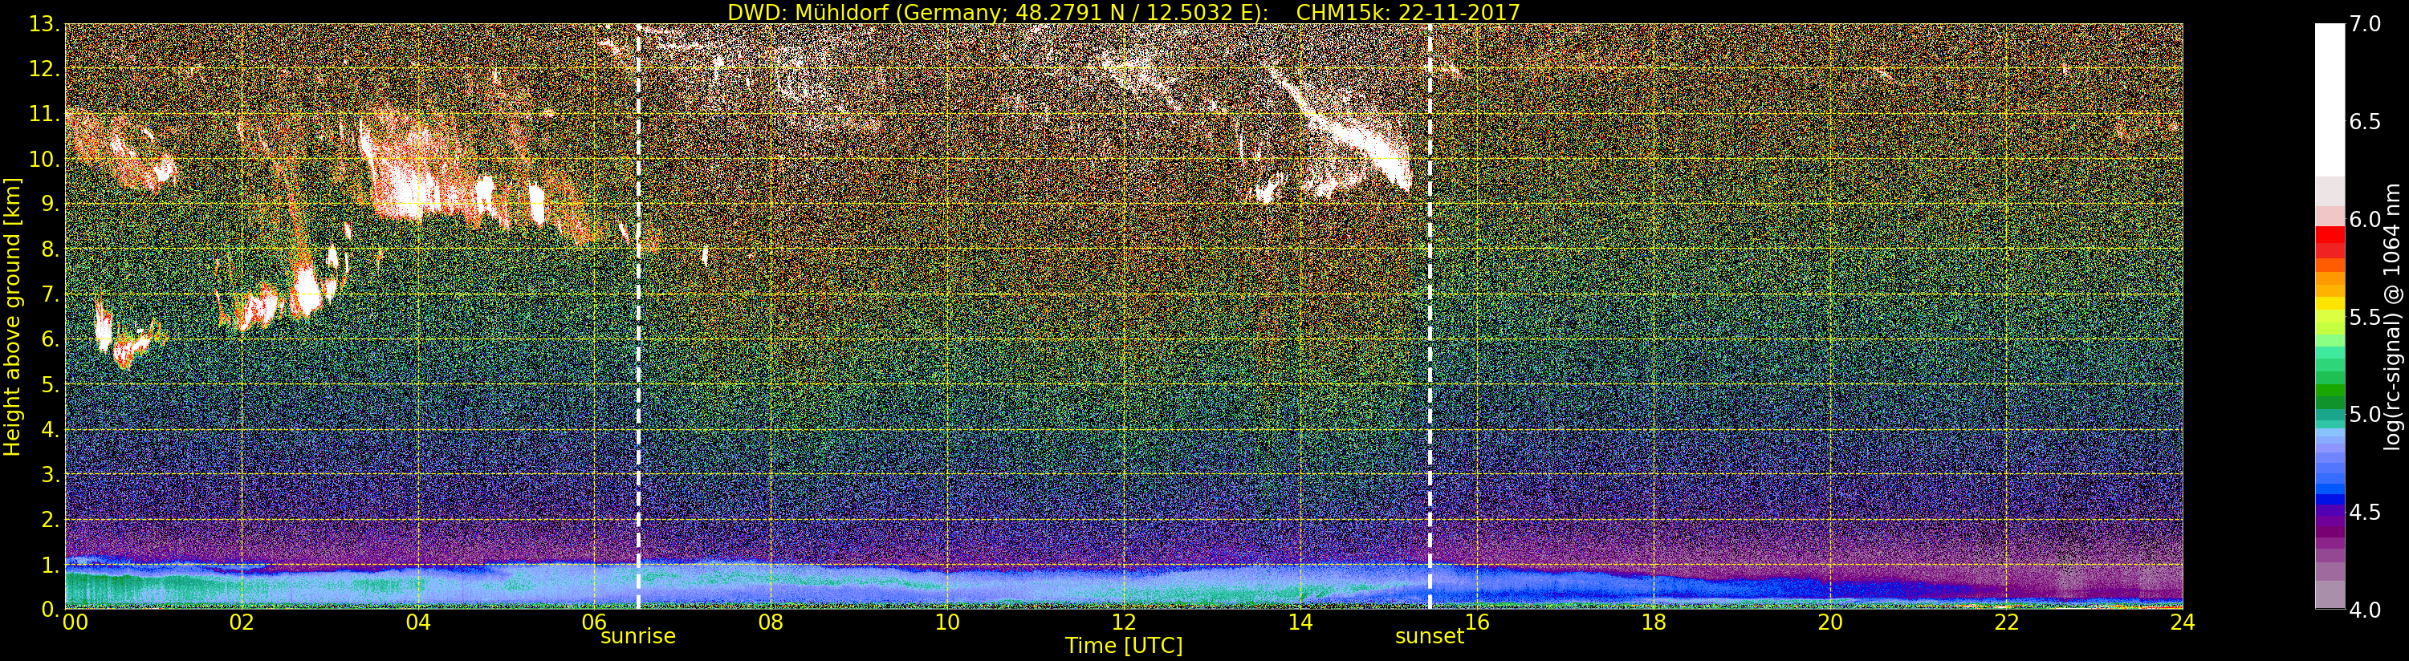Click colorbar tick label '4.0'
Viewport: 2409px width, 661px height.
tap(2365, 610)
